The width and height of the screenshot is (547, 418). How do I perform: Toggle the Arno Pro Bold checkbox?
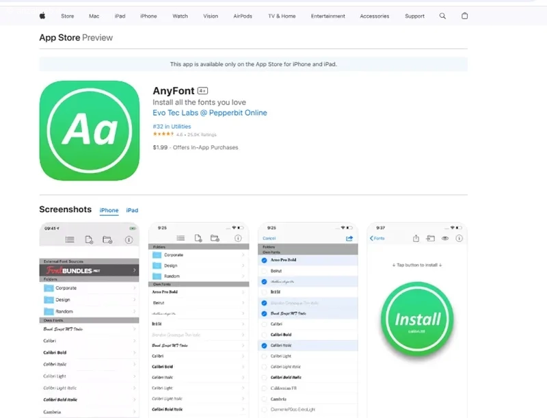[265, 260]
